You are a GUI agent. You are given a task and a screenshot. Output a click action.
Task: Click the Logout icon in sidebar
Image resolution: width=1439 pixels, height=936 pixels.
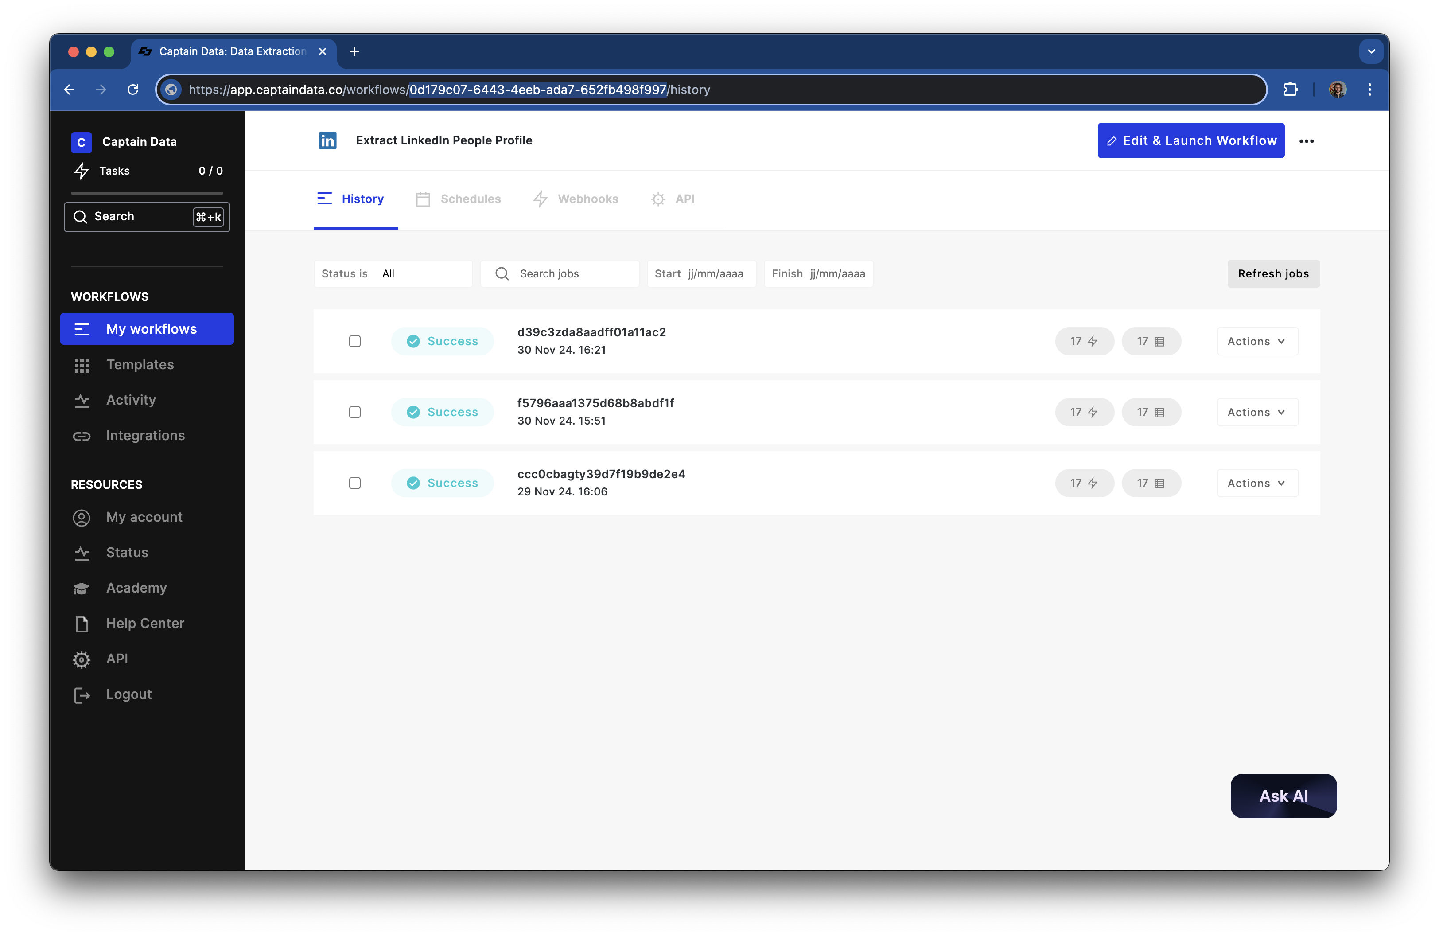[82, 695]
